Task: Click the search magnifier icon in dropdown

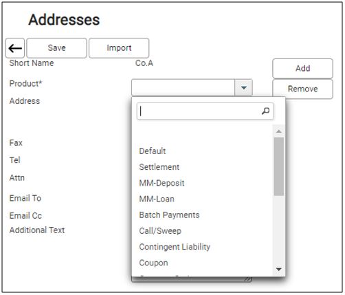Action: [x=265, y=111]
